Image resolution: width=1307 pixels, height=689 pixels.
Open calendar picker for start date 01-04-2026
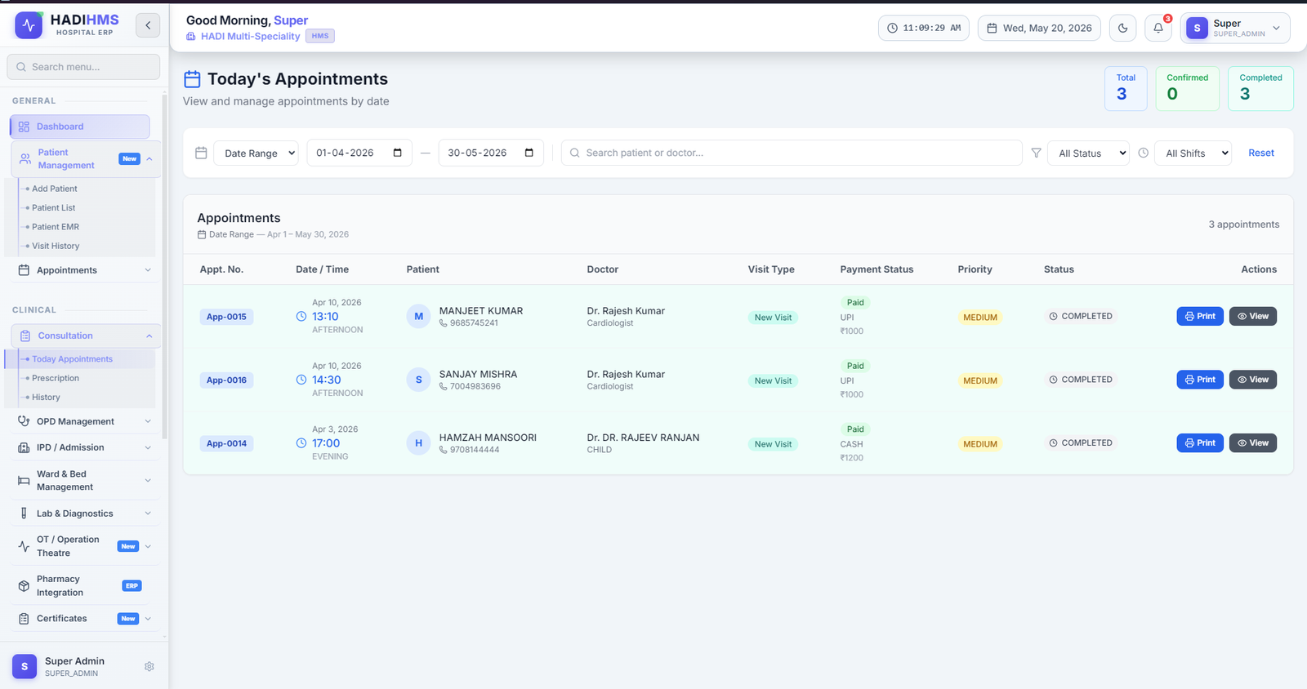point(398,153)
